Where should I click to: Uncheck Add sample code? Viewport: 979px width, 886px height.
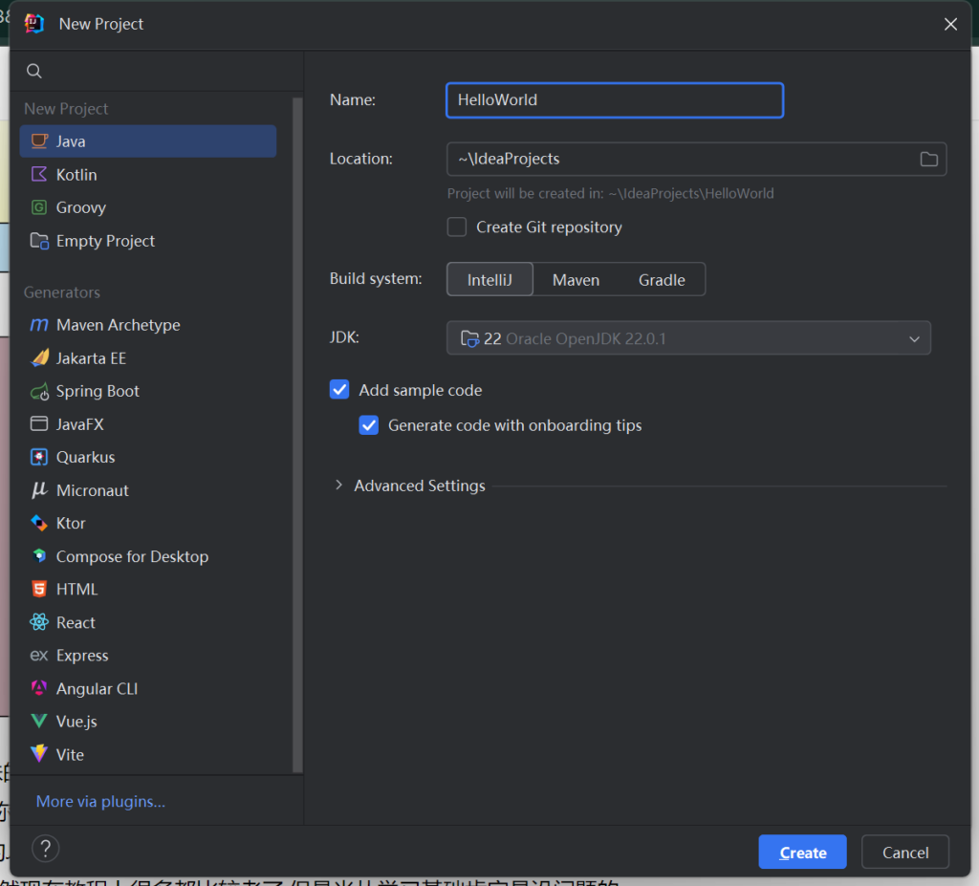pos(339,390)
